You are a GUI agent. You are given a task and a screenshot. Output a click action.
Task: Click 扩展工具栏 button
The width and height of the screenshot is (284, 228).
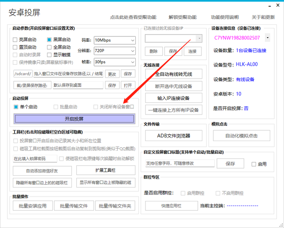click(106, 170)
